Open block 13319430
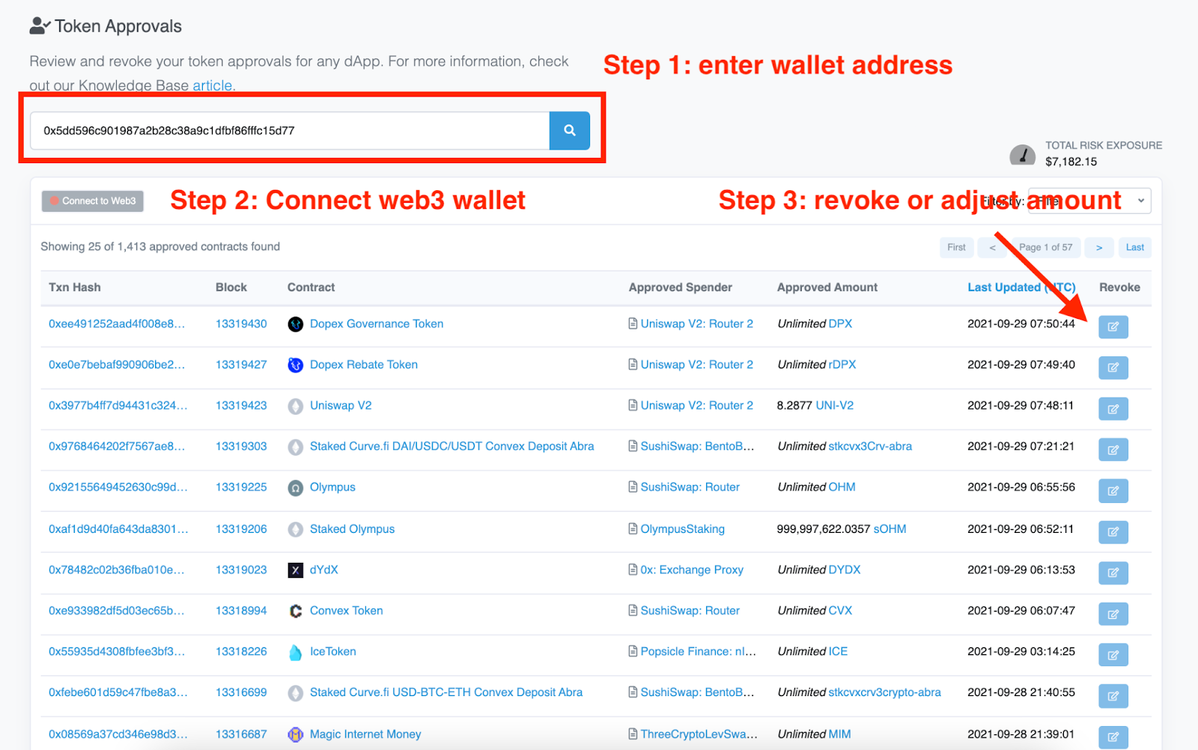The image size is (1198, 750). click(x=241, y=324)
